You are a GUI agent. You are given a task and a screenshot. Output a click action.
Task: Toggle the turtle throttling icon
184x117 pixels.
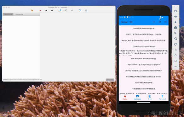(46, 10)
